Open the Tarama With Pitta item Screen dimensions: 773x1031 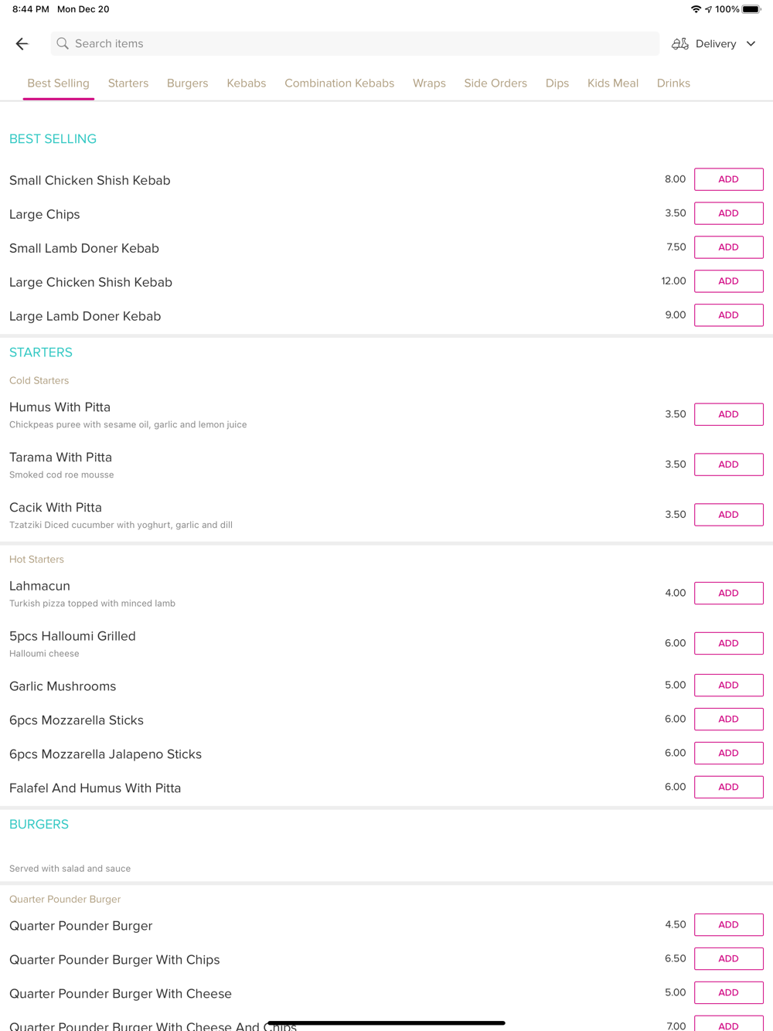61,458
